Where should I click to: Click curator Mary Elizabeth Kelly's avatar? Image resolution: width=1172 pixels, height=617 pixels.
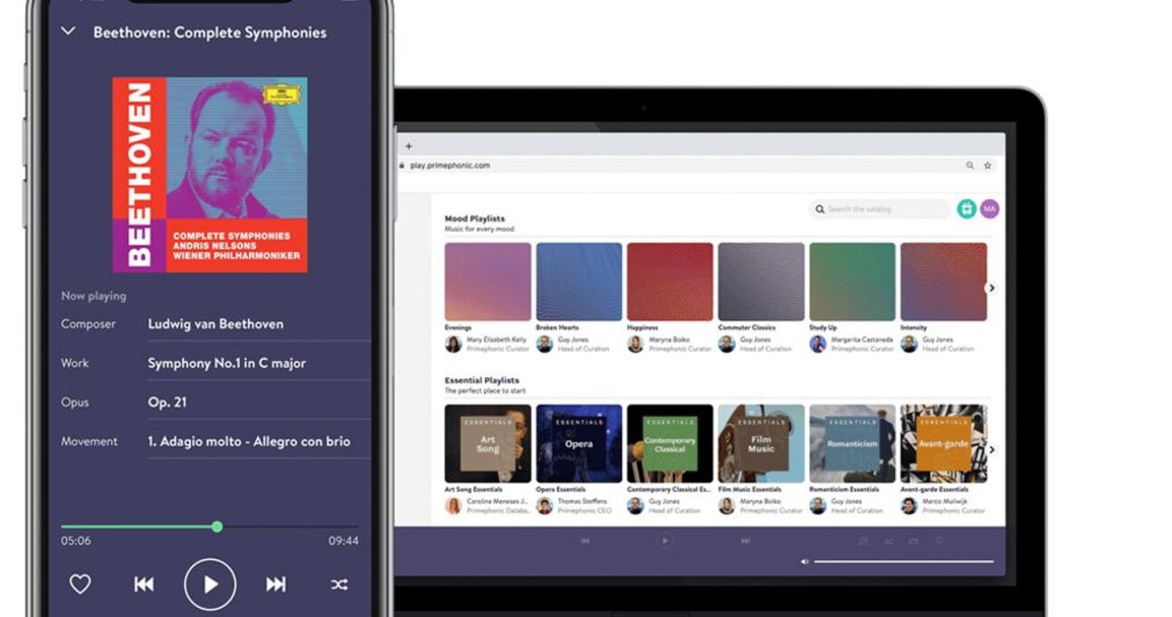pos(453,344)
